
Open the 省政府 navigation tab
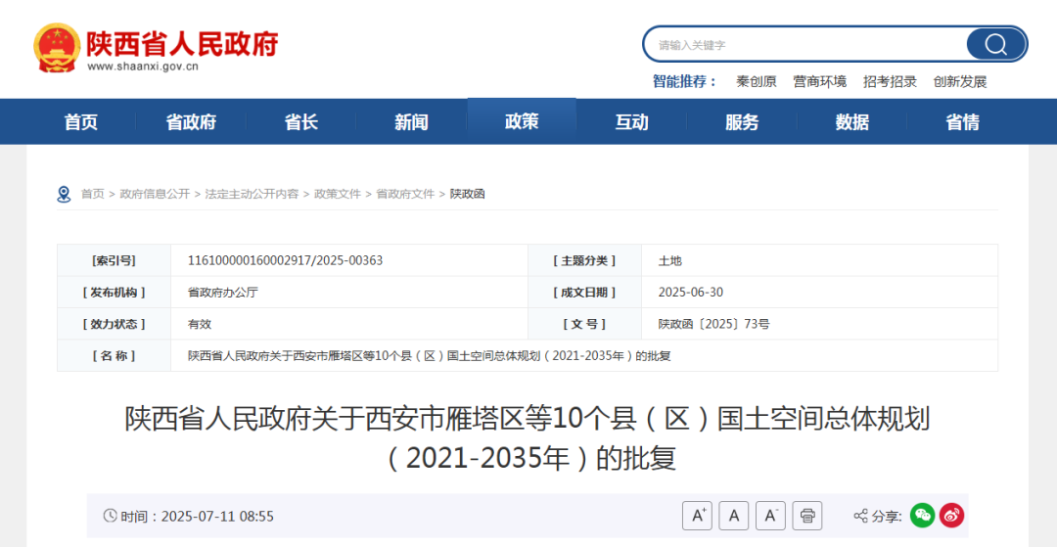[191, 122]
